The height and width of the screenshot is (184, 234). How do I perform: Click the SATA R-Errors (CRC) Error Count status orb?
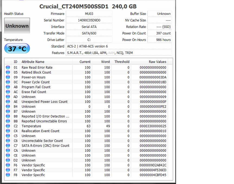coord(8,145)
